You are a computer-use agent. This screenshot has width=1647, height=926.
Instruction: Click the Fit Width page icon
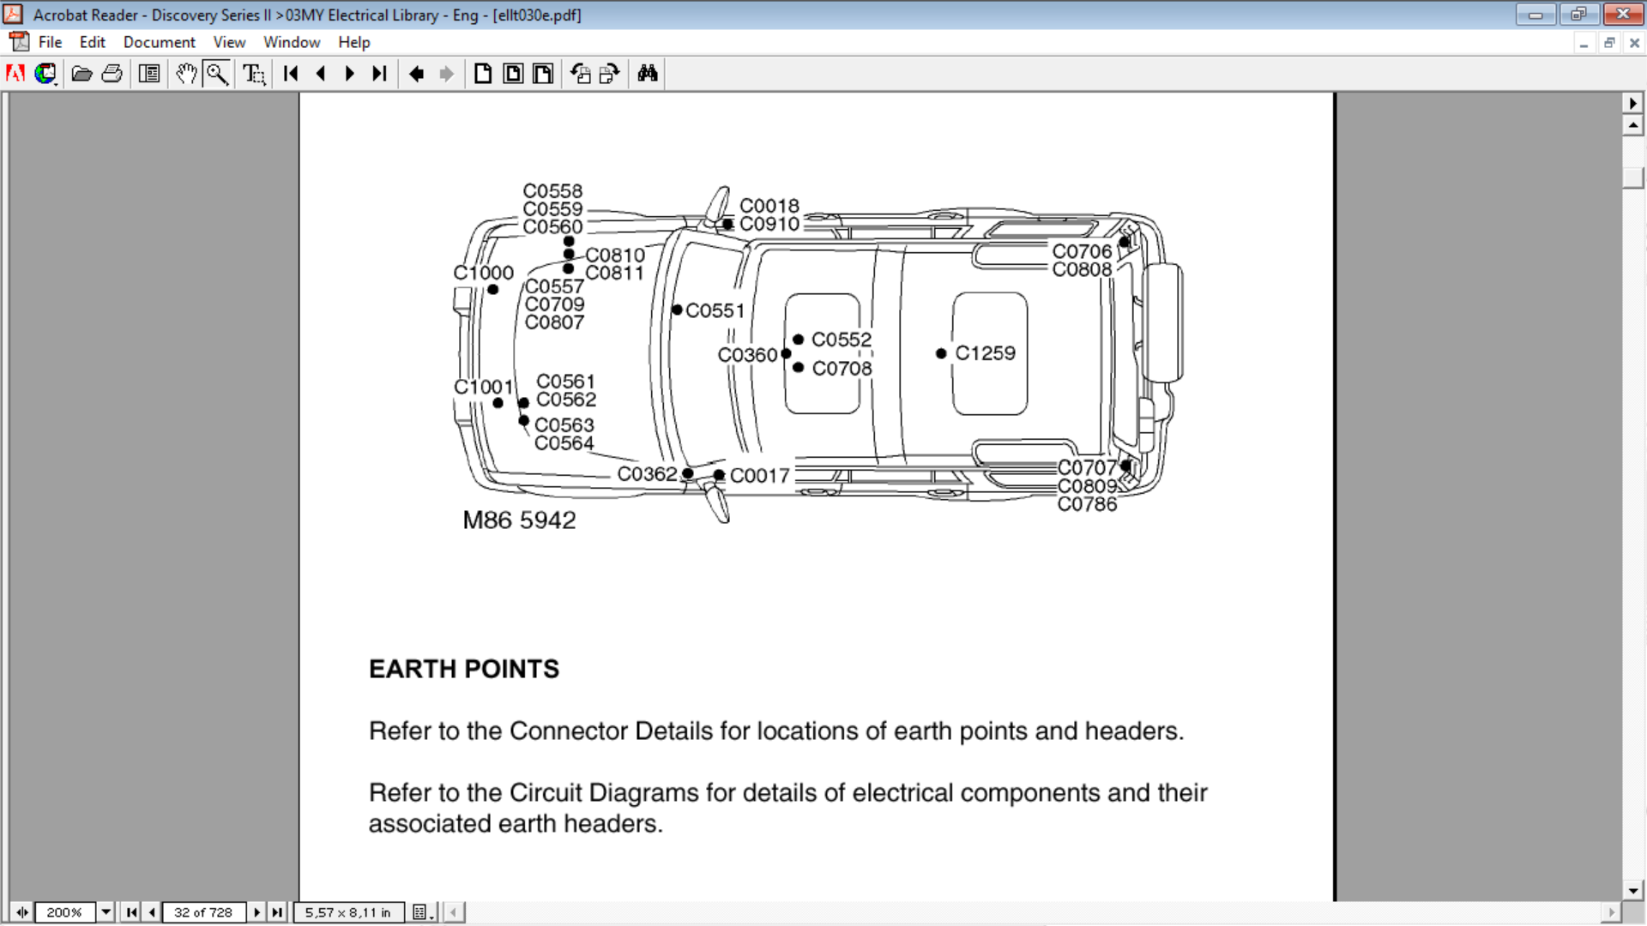tap(543, 74)
